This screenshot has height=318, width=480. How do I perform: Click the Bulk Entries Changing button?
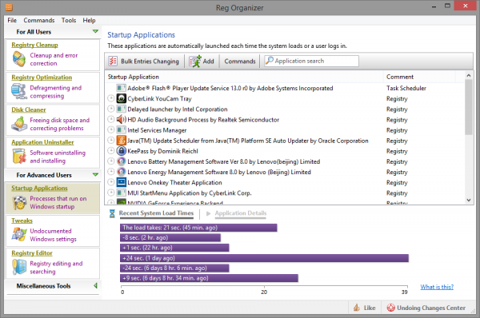click(143, 62)
